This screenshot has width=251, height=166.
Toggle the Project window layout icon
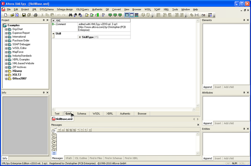coord(127,15)
